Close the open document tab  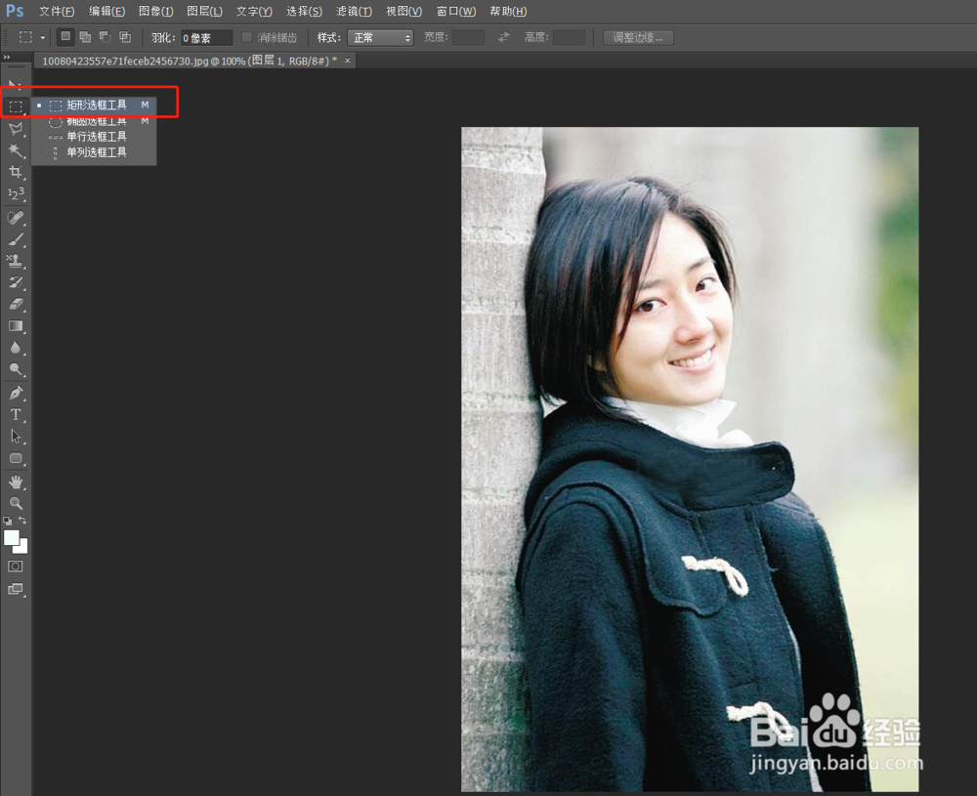348,61
